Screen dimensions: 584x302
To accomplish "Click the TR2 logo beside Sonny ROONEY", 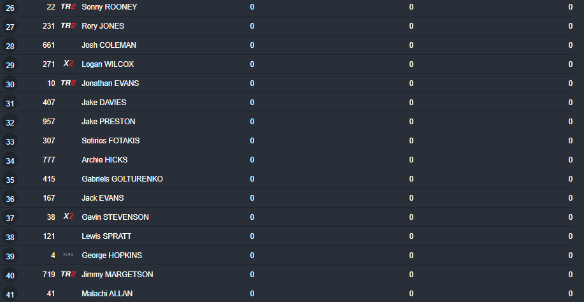I will tap(68, 7).
